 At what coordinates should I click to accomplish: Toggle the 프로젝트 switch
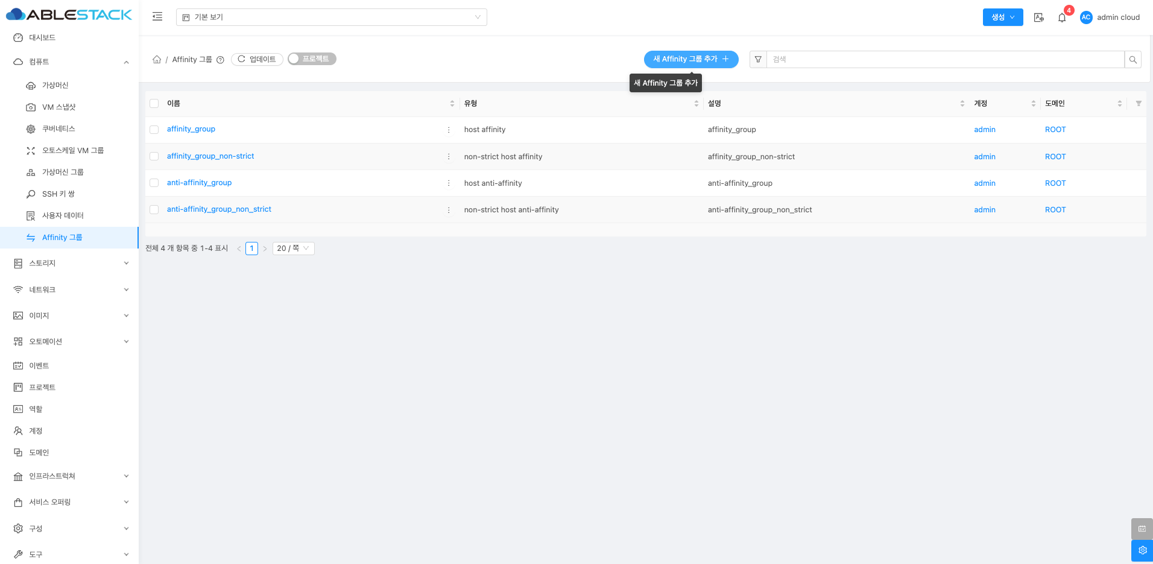[312, 59]
